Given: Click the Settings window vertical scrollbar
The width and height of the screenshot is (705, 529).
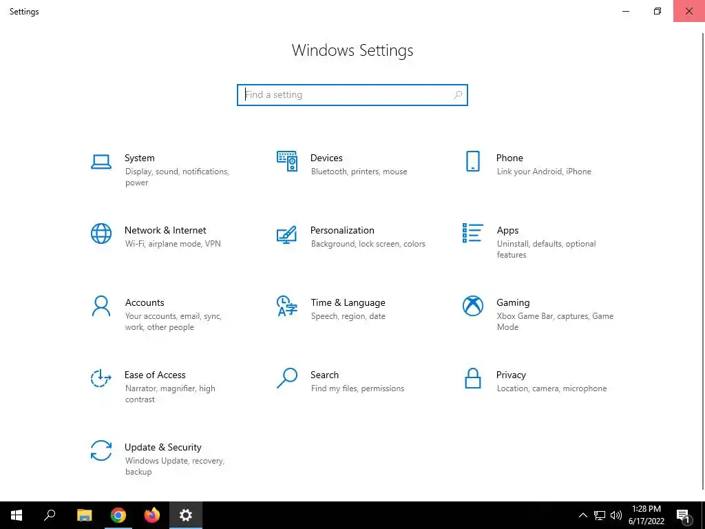Looking at the screenshot, I should pyautogui.click(x=703, y=262).
